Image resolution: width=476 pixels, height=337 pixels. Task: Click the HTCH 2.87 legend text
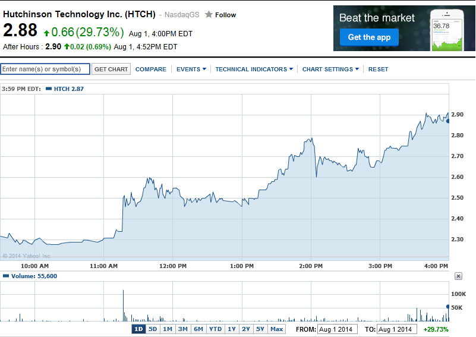pyautogui.click(x=68, y=89)
